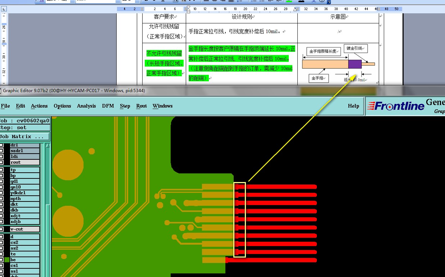Toggle the checkbox beside the te layer
The width and height of the screenshot is (445, 277).
click(1, 254)
